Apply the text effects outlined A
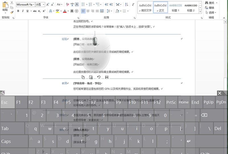This screenshot has height=154, width=228. coord(50,11)
